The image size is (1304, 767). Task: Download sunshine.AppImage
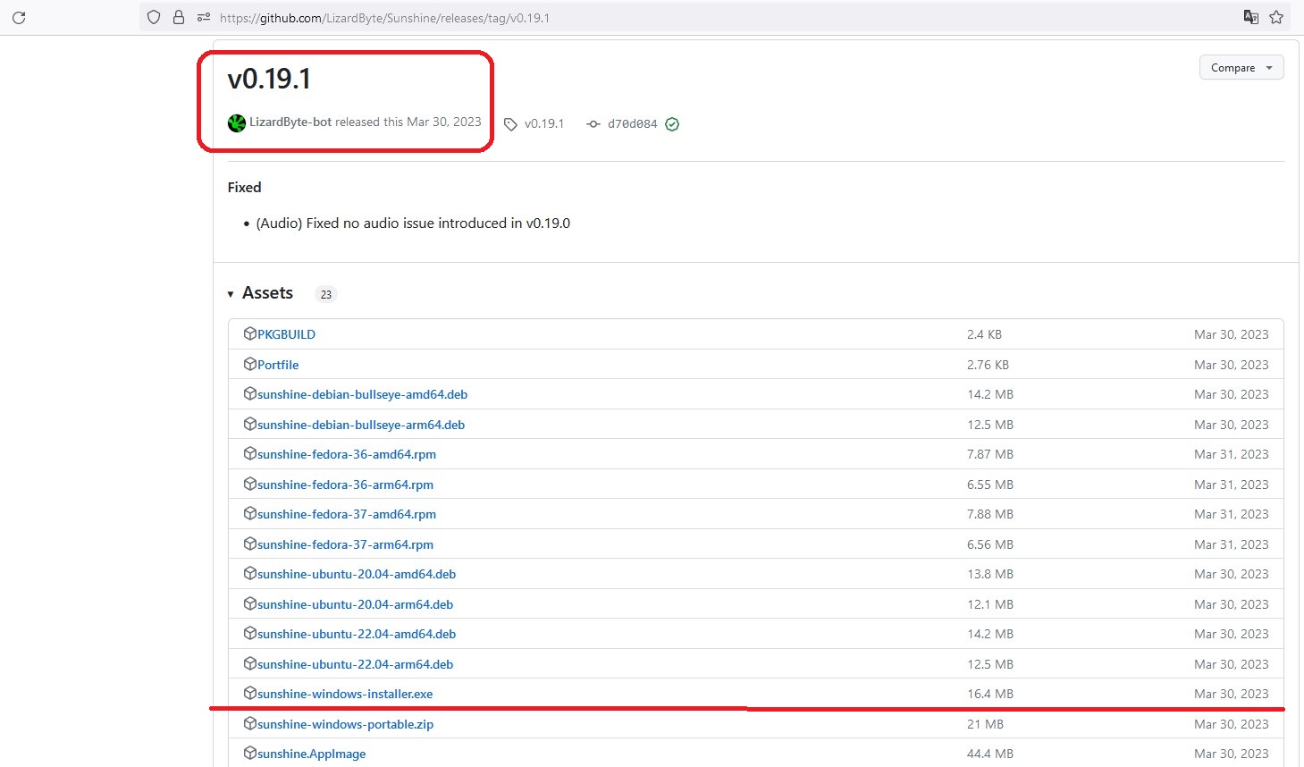(x=311, y=754)
